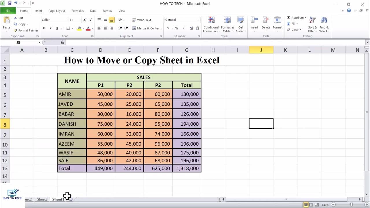Image resolution: width=370 pixels, height=208 pixels.
Task: Open the Merge & Center dropdown arrow
Action: point(161,28)
